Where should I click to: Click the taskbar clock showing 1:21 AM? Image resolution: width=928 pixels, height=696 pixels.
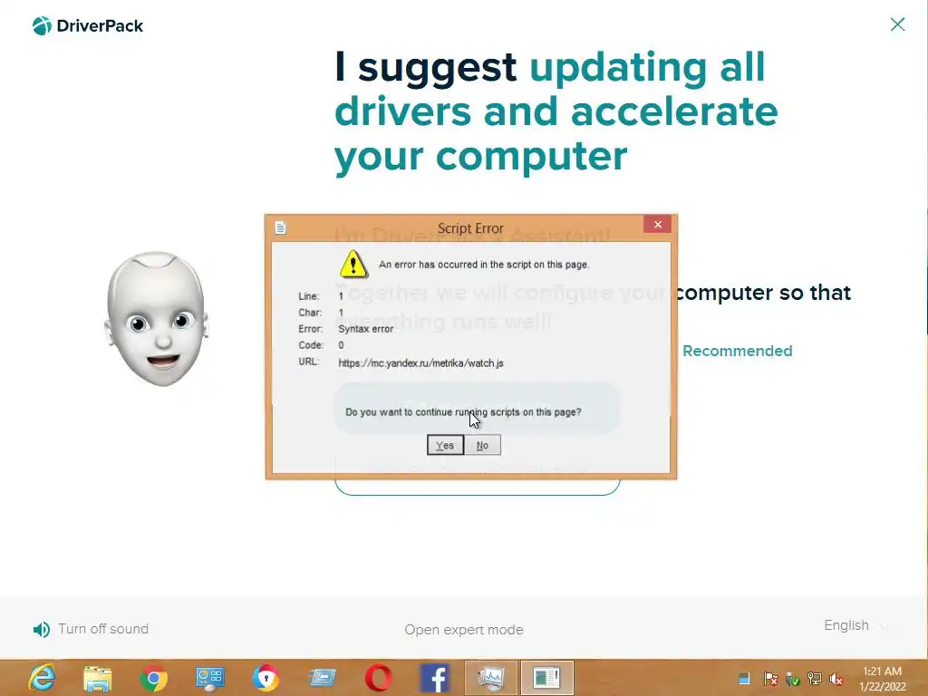point(883,678)
